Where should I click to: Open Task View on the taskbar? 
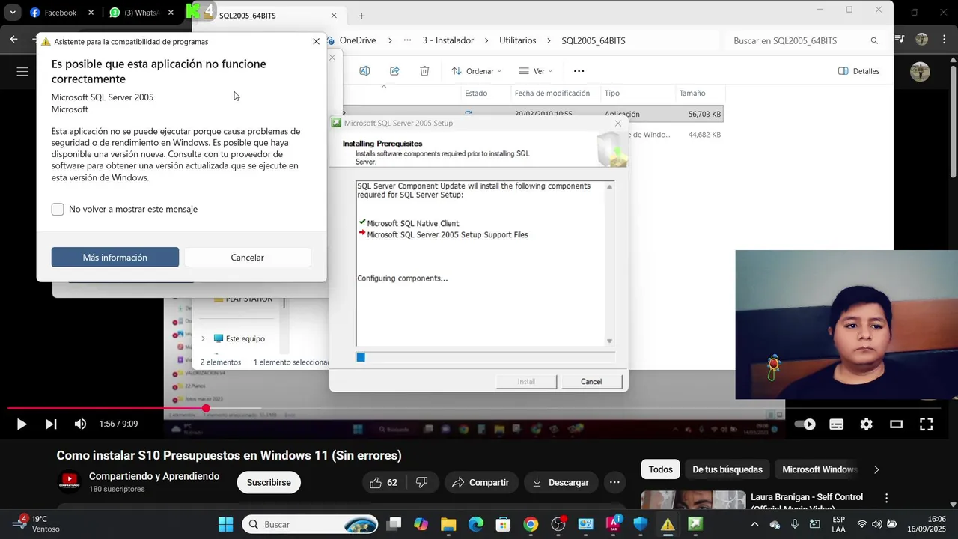tap(394, 524)
